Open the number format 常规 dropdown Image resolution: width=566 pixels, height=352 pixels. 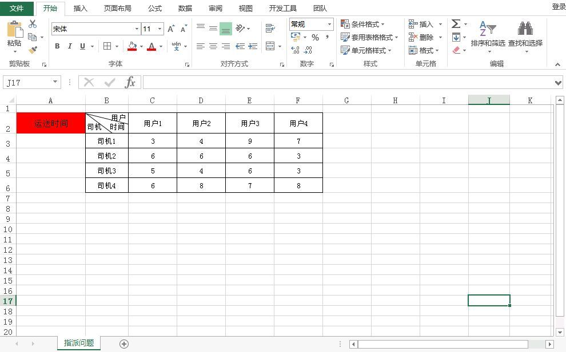point(329,24)
